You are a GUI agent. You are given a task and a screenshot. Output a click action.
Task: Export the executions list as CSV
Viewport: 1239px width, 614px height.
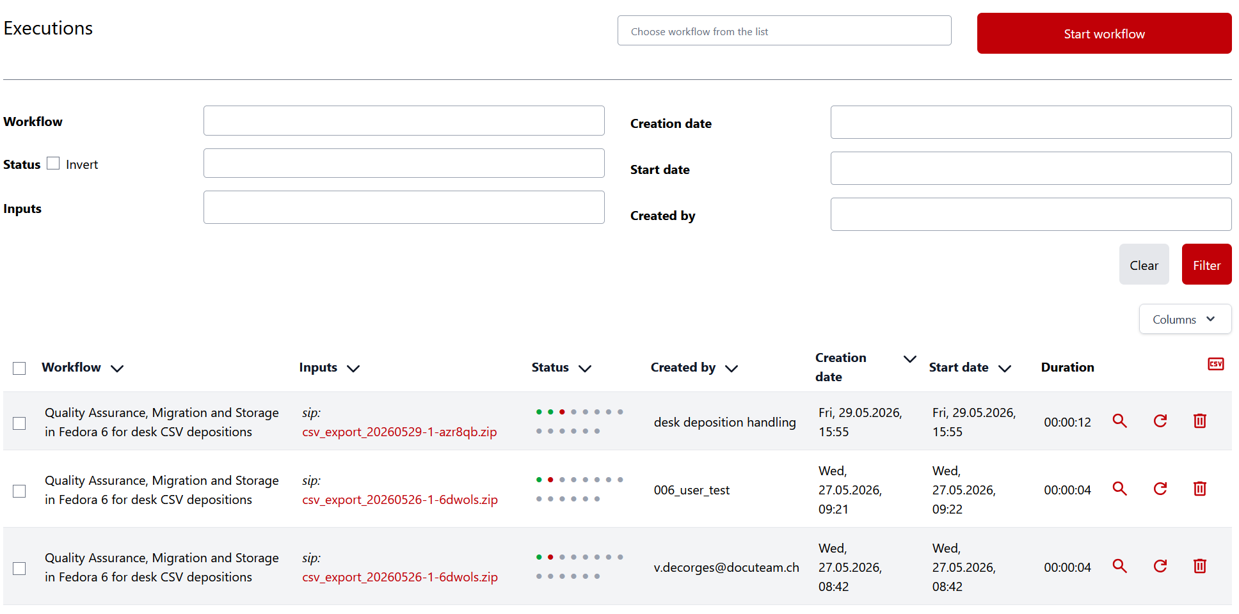coord(1215,364)
